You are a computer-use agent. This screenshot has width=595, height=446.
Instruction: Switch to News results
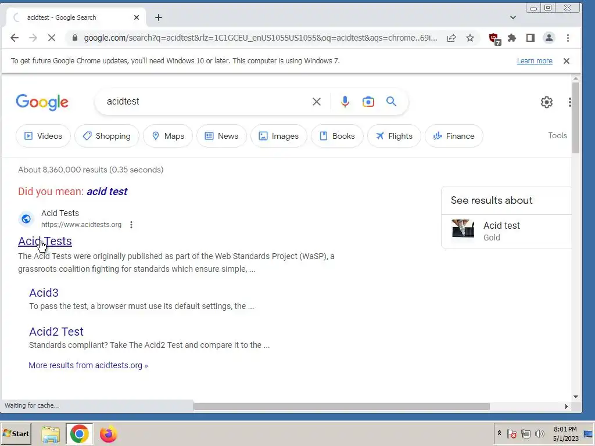tap(221, 136)
